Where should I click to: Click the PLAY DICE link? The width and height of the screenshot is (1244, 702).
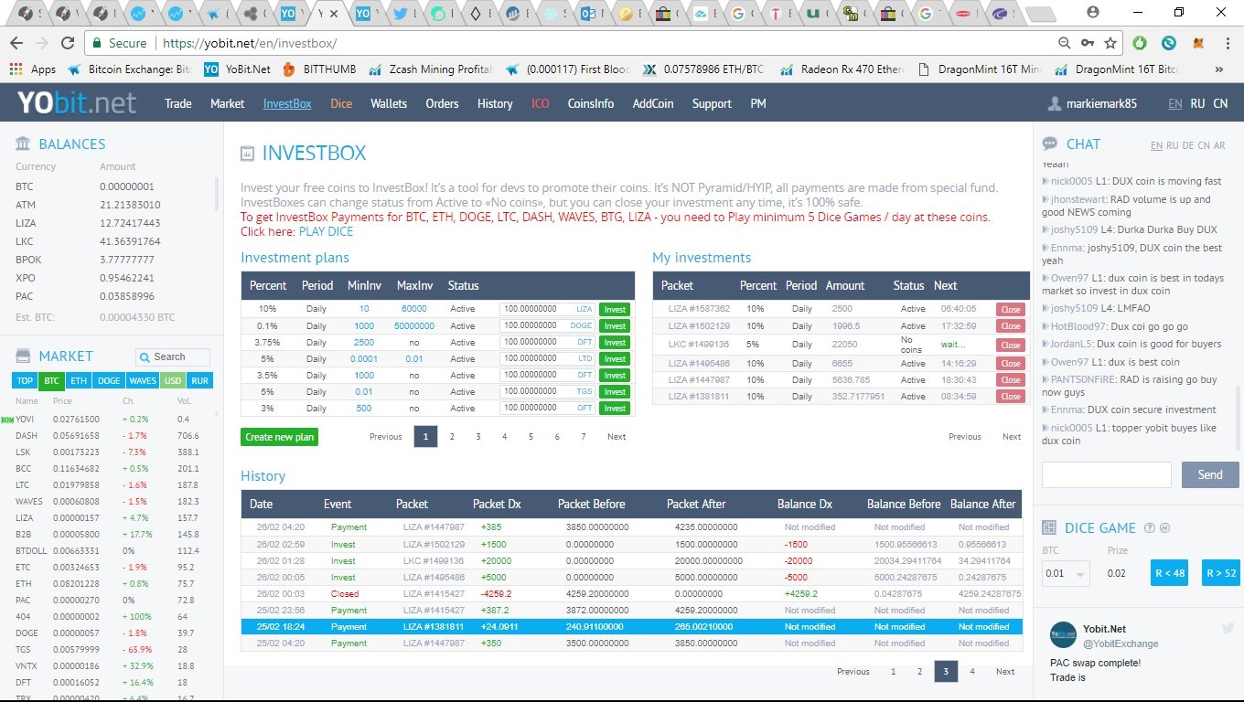coord(326,231)
